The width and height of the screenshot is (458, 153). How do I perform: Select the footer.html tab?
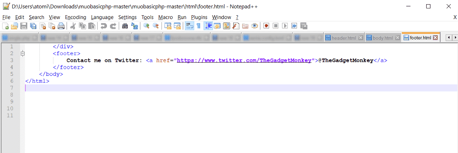(420, 38)
